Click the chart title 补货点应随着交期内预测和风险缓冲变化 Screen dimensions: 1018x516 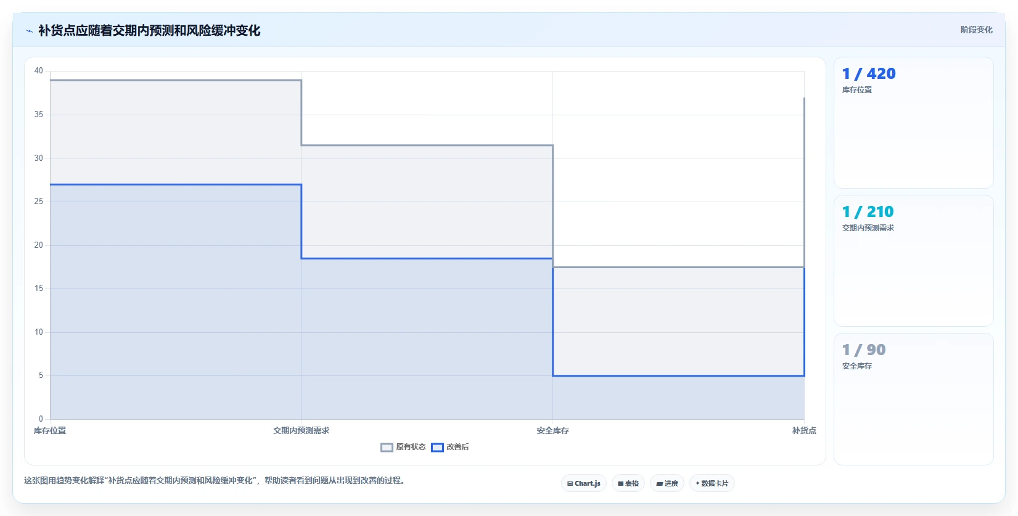(149, 30)
